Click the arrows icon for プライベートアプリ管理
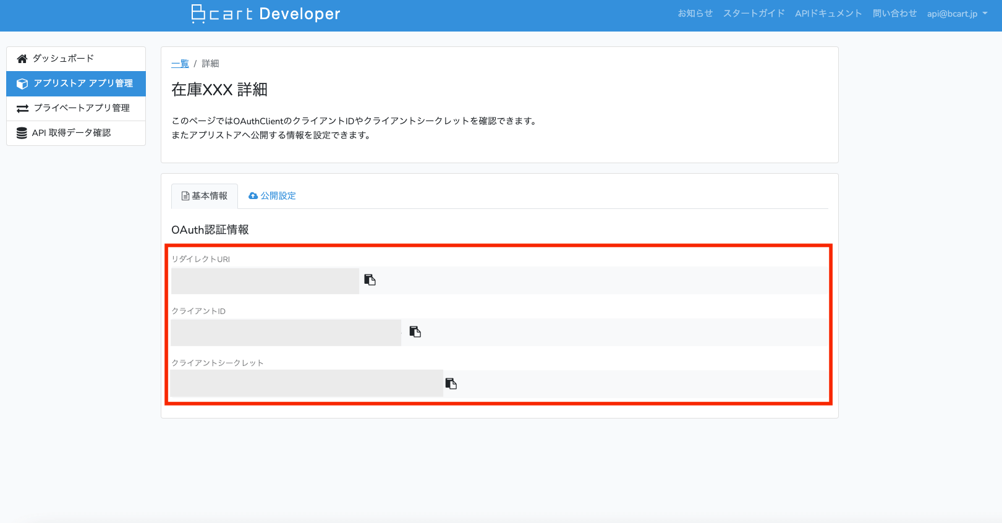The image size is (1002, 523). (22, 108)
